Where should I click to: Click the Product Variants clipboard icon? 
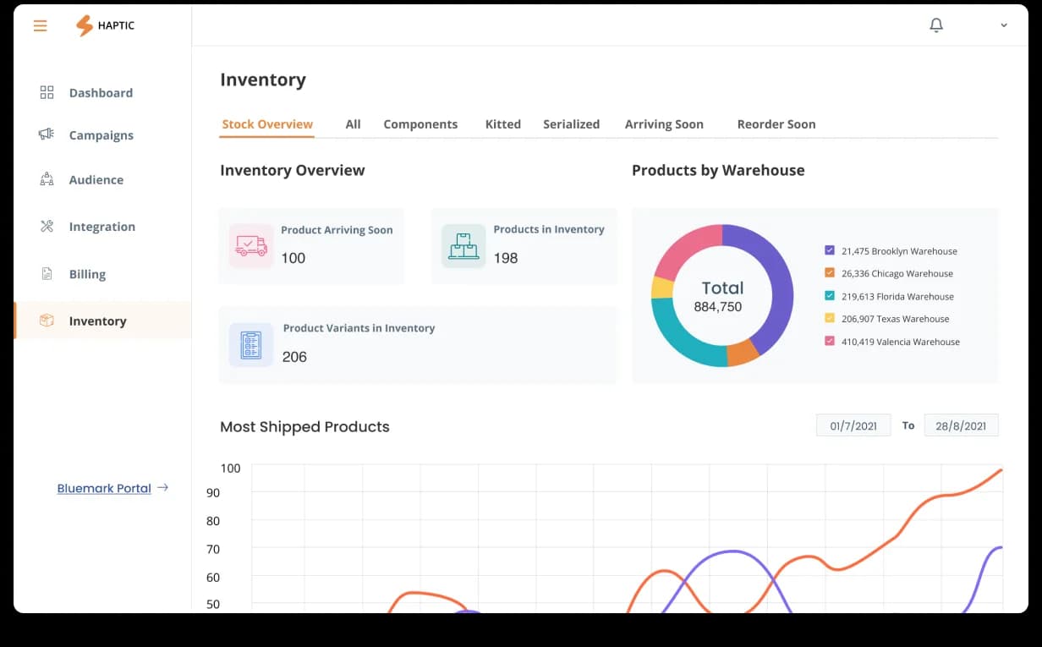click(251, 344)
